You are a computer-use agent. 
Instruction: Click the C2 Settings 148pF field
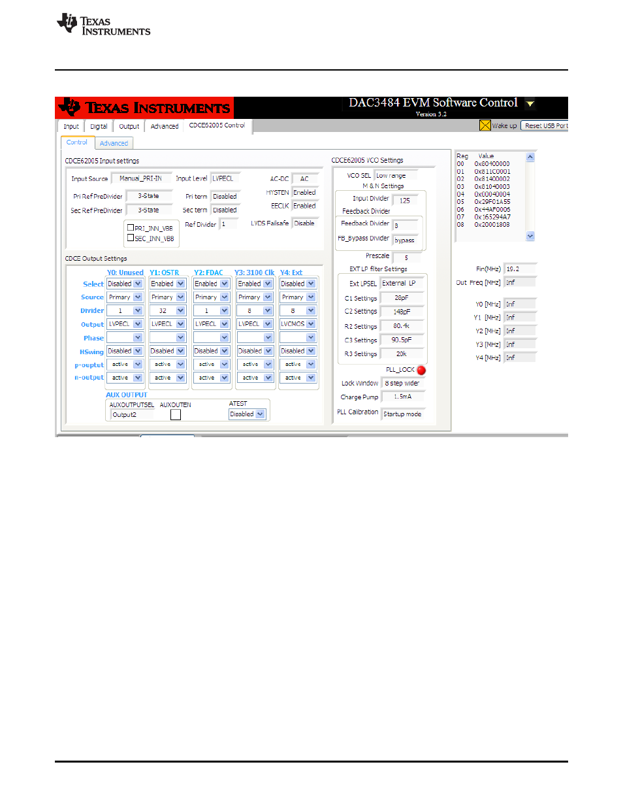click(402, 312)
